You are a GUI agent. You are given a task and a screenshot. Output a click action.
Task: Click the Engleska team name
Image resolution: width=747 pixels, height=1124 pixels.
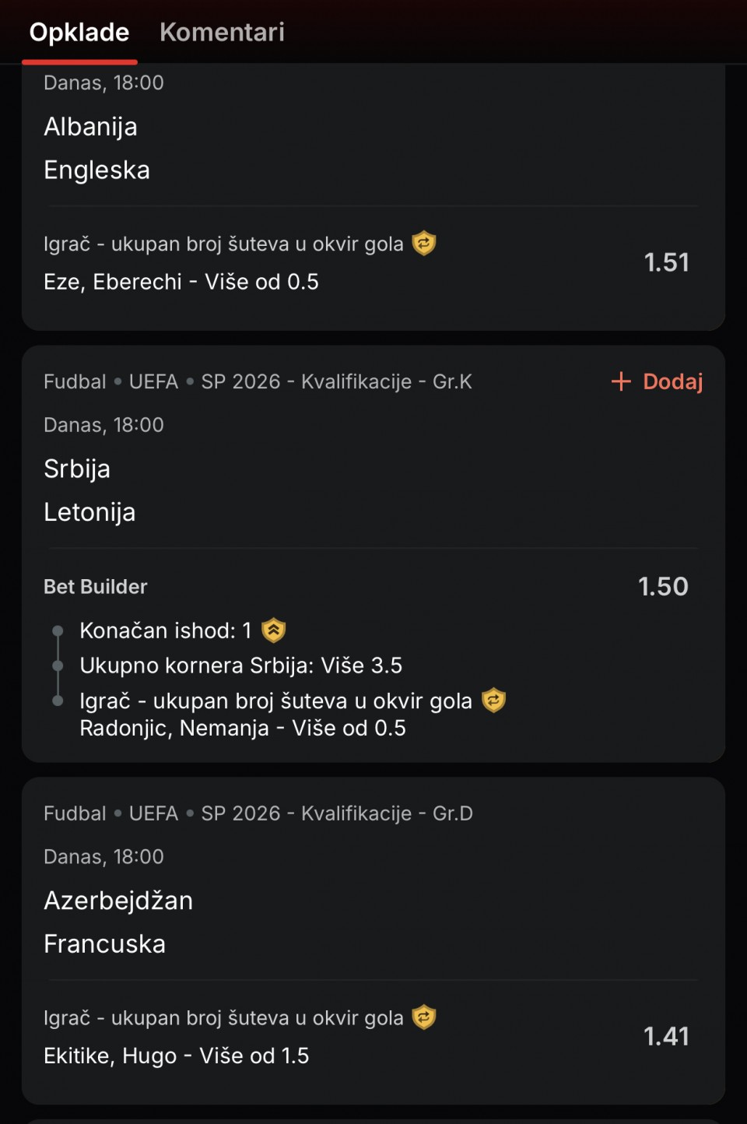pyautogui.click(x=96, y=170)
